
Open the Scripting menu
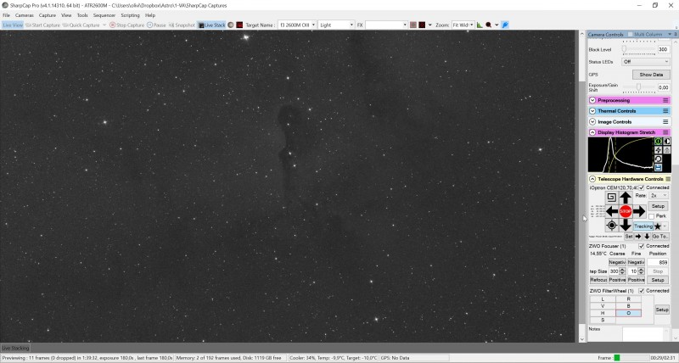click(x=130, y=15)
